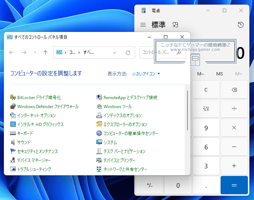Screen dimensions: 254x200
Task: Open the デバイス マネージャー link
Action: [x=34, y=160]
